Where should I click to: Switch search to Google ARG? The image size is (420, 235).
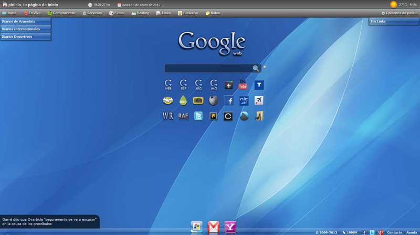pos(198,85)
